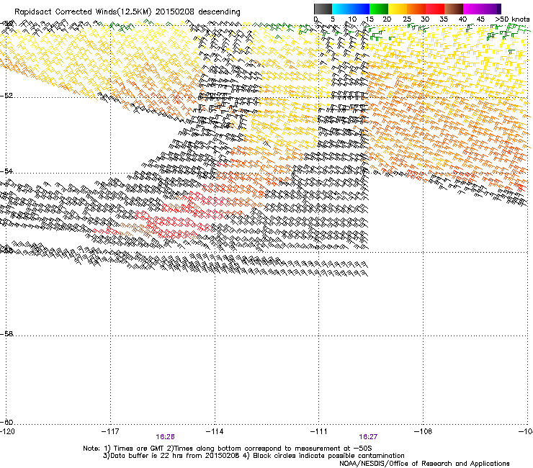Image resolution: width=533 pixels, height=468 pixels.
Task: Click legend tick label '40'
Action: pos(462,19)
